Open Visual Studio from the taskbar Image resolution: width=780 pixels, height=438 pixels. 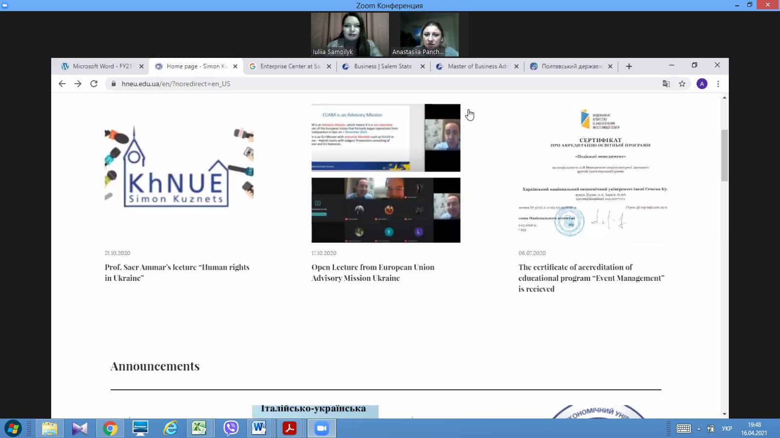coord(80,428)
